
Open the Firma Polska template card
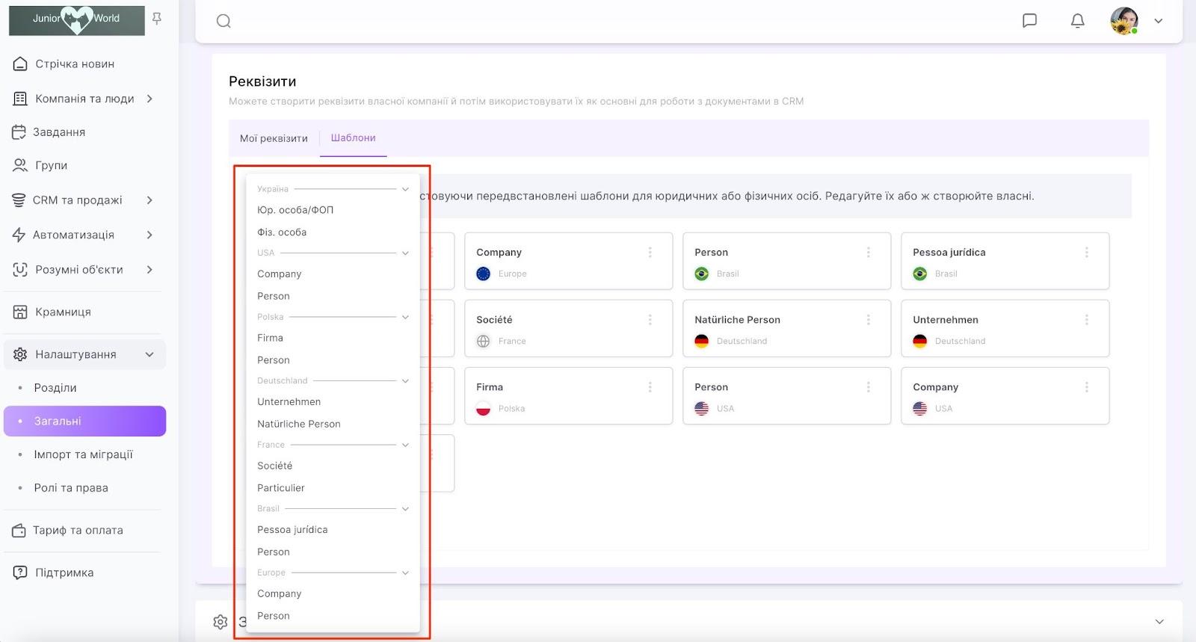click(569, 396)
